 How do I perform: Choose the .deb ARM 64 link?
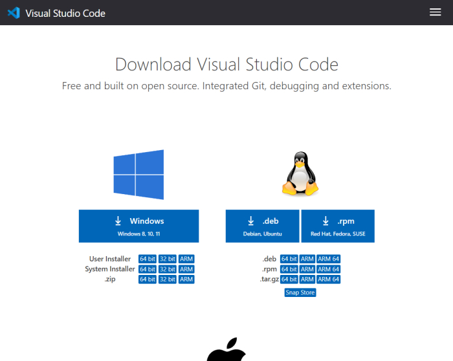329,259
